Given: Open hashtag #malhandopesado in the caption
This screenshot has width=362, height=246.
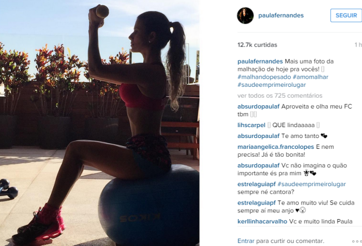Looking at the screenshot, I should [x=264, y=77].
